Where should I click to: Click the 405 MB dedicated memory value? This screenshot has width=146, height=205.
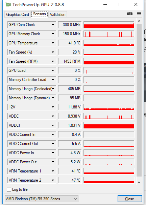click(70, 89)
